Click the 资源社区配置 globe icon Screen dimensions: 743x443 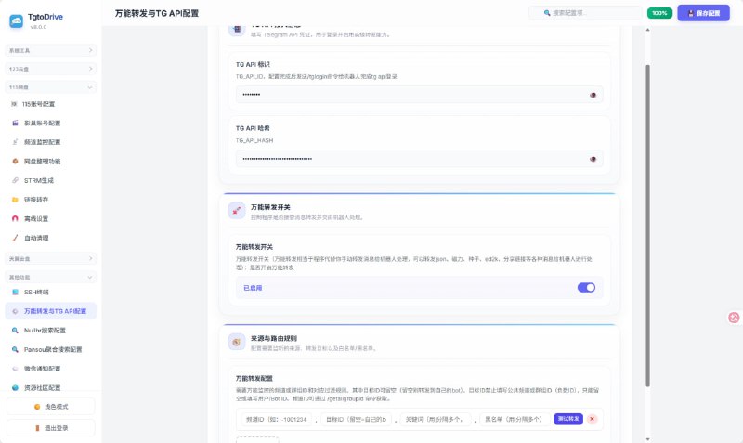[15, 387]
